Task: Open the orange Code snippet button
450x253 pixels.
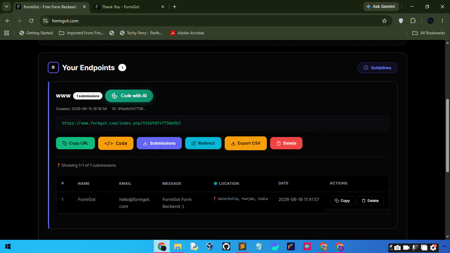Action: pyautogui.click(x=116, y=143)
